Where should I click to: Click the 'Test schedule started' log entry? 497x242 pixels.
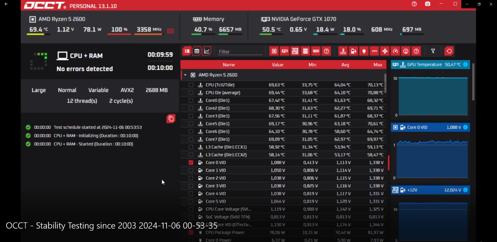98,127
